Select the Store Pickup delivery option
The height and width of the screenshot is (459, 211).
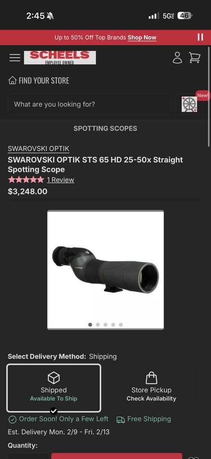point(151,388)
